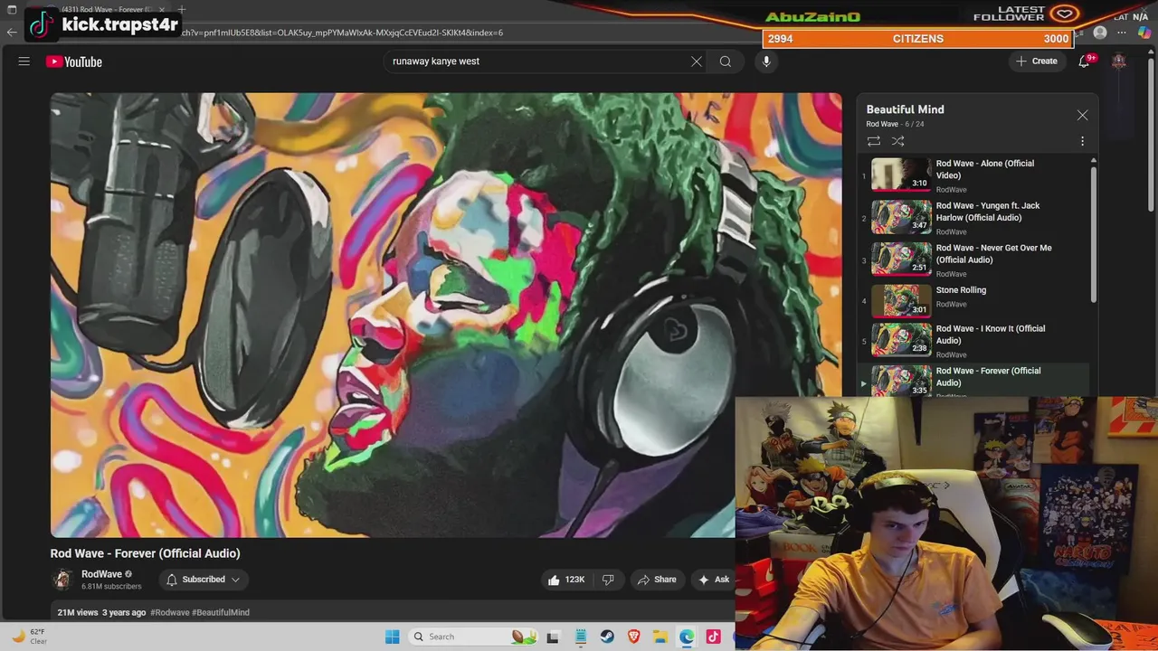
Task: Open Steam from the taskbar
Action: [x=607, y=637]
